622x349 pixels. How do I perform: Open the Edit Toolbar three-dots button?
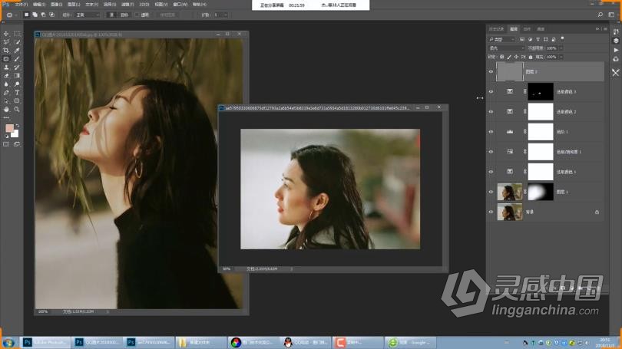(x=6, y=117)
